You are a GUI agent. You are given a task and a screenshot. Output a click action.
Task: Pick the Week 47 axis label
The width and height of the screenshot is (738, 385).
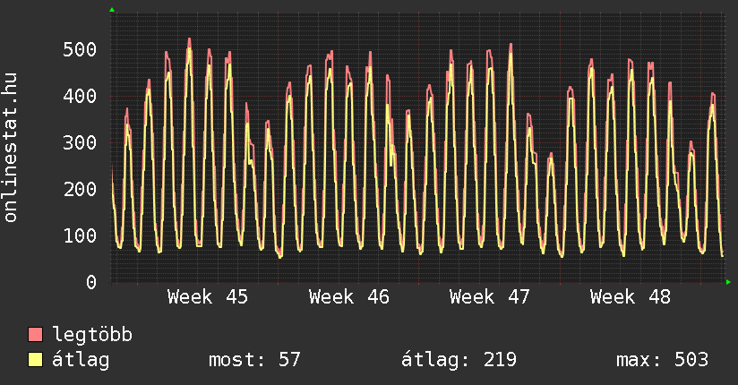click(490, 297)
